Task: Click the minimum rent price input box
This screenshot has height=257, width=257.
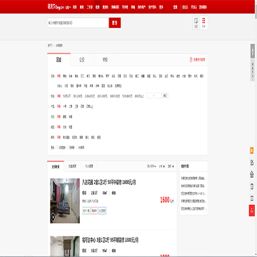Action: point(149,96)
